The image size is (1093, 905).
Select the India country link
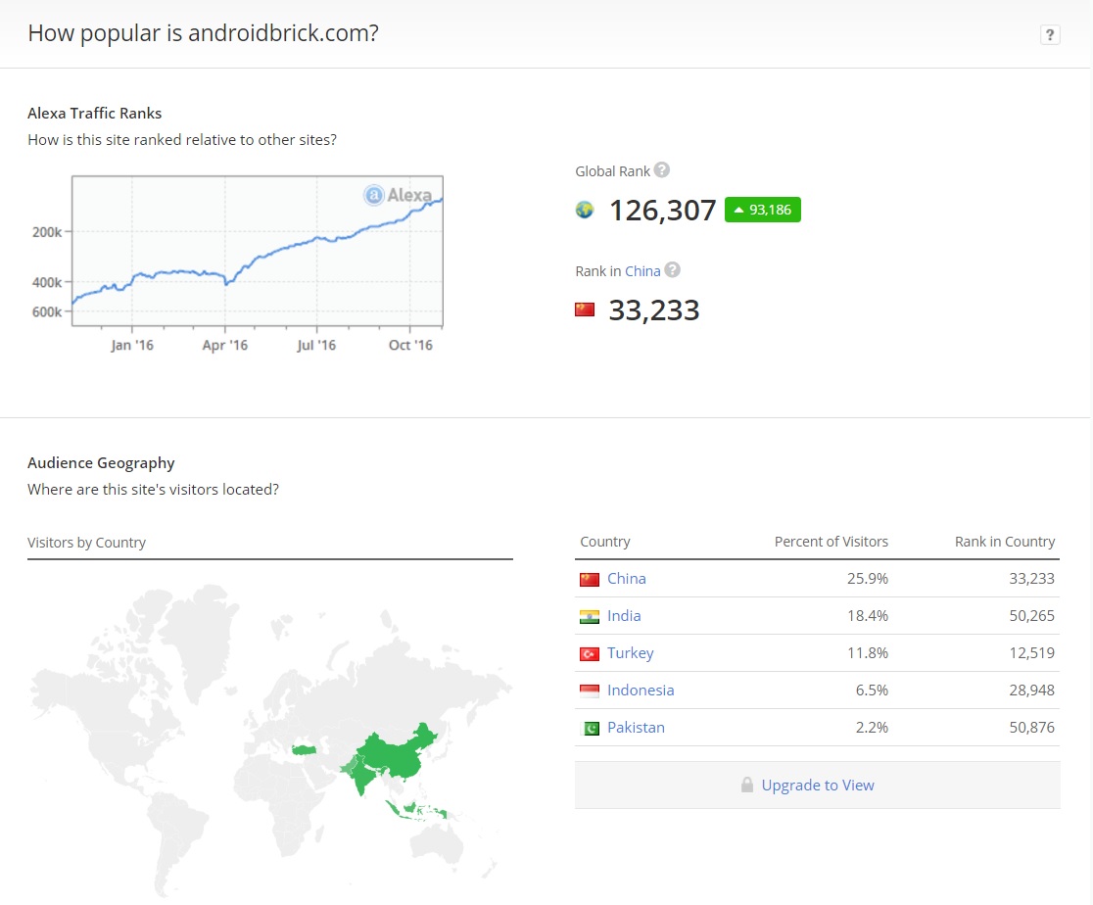[x=624, y=616]
